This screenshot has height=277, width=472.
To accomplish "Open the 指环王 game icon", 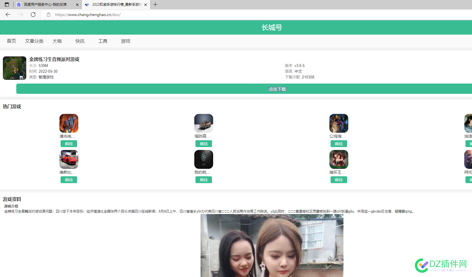I will click(339, 159).
